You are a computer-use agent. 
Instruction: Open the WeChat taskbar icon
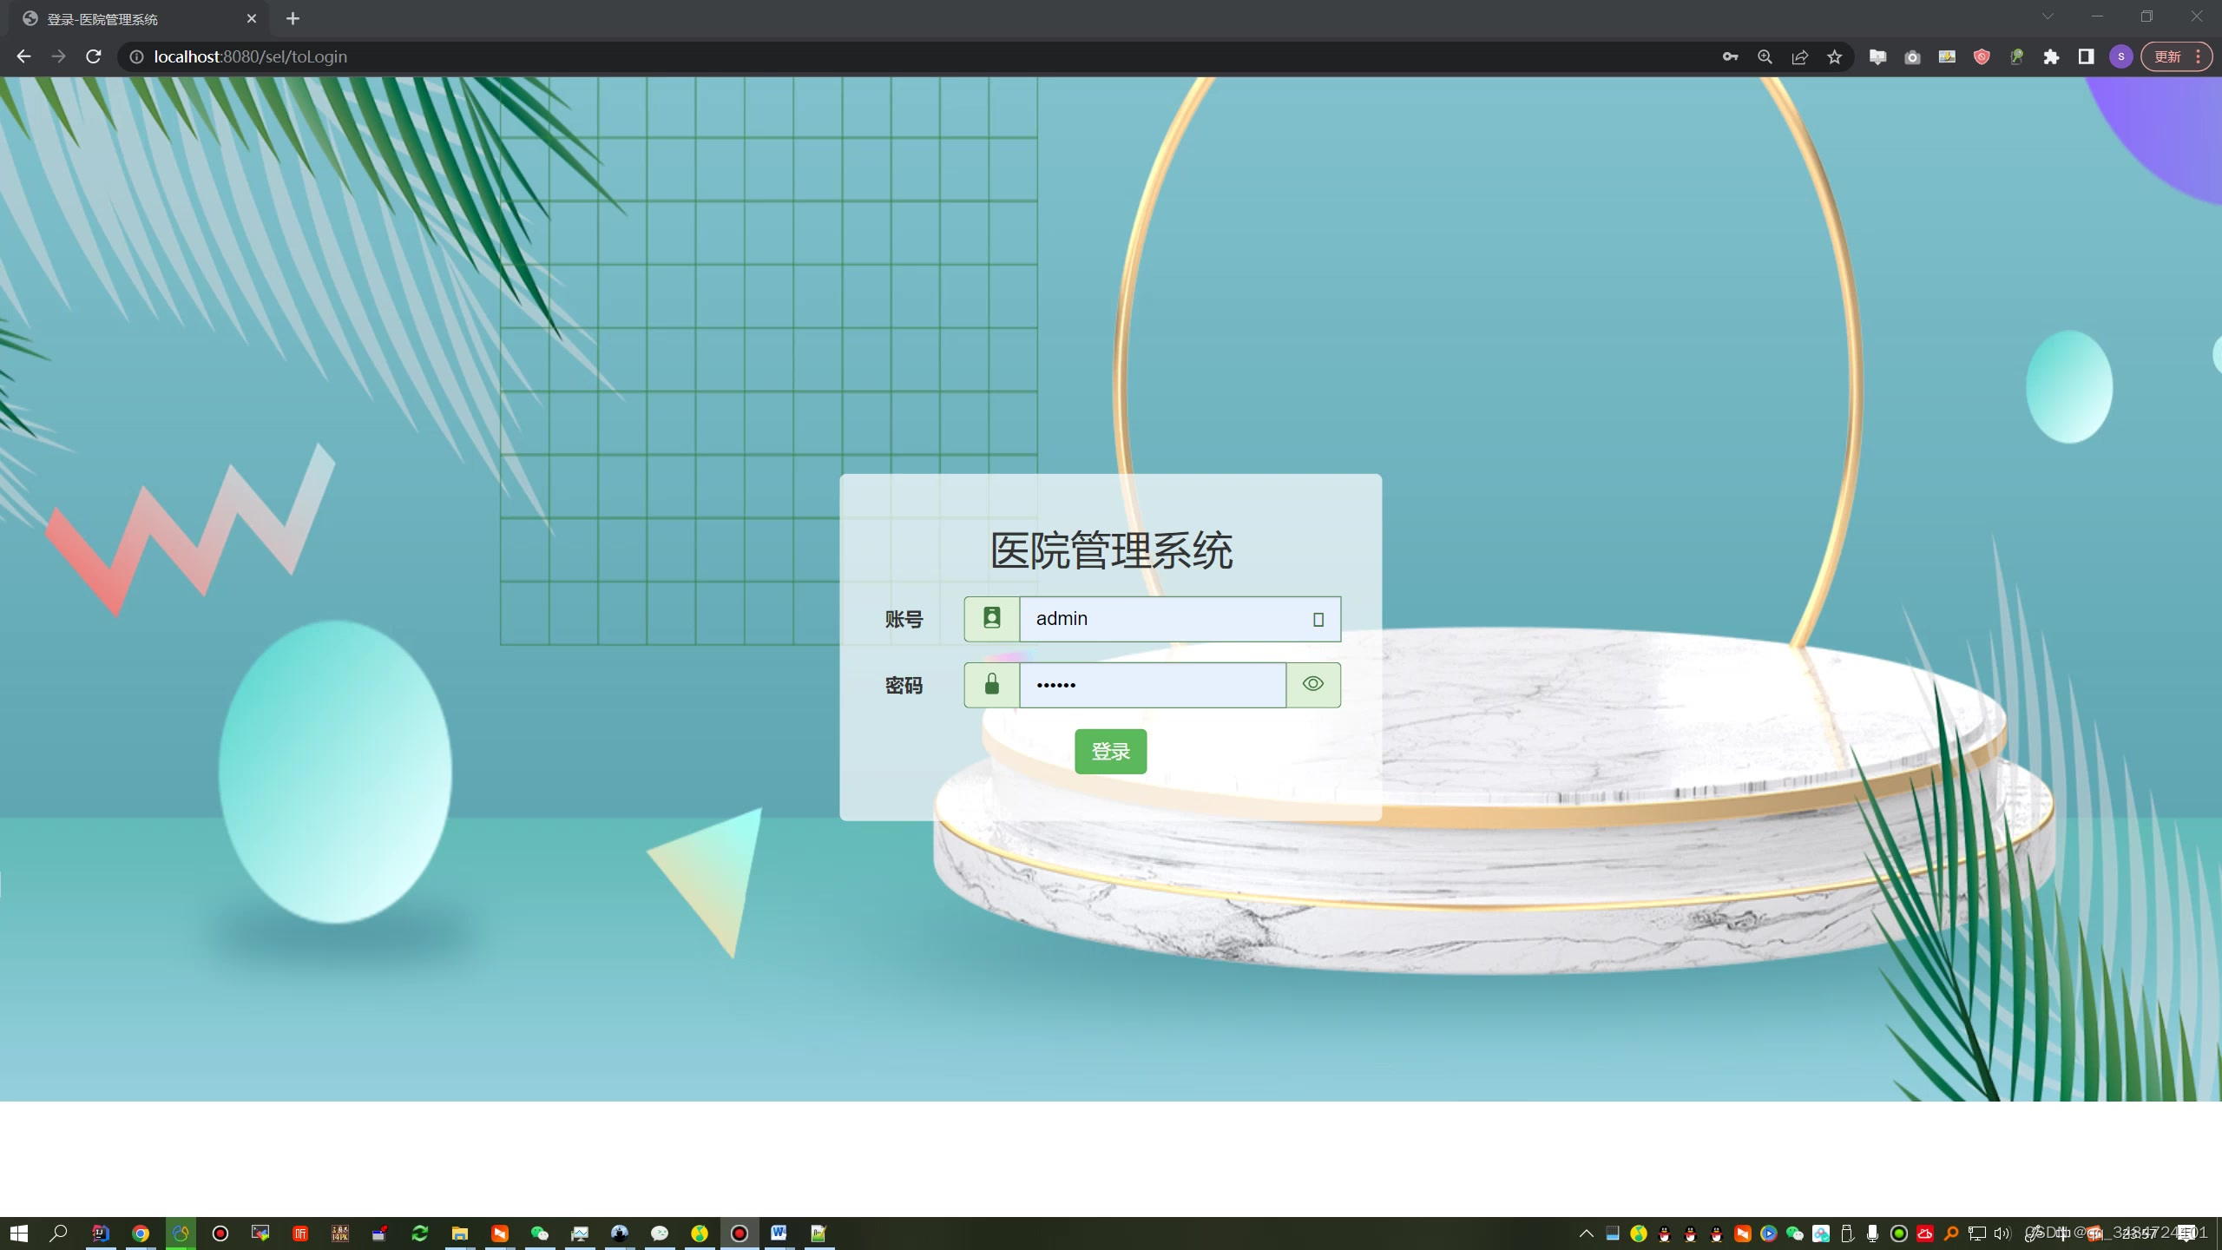pyautogui.click(x=540, y=1233)
